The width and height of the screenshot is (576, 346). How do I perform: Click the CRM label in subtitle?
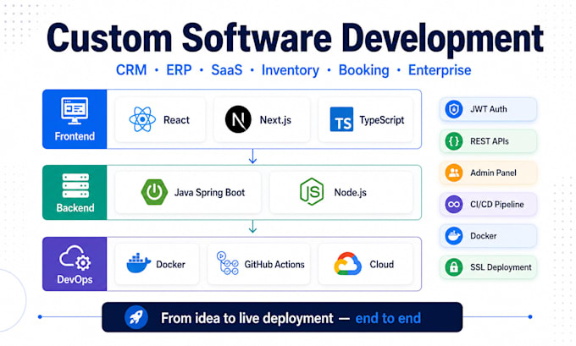131,69
